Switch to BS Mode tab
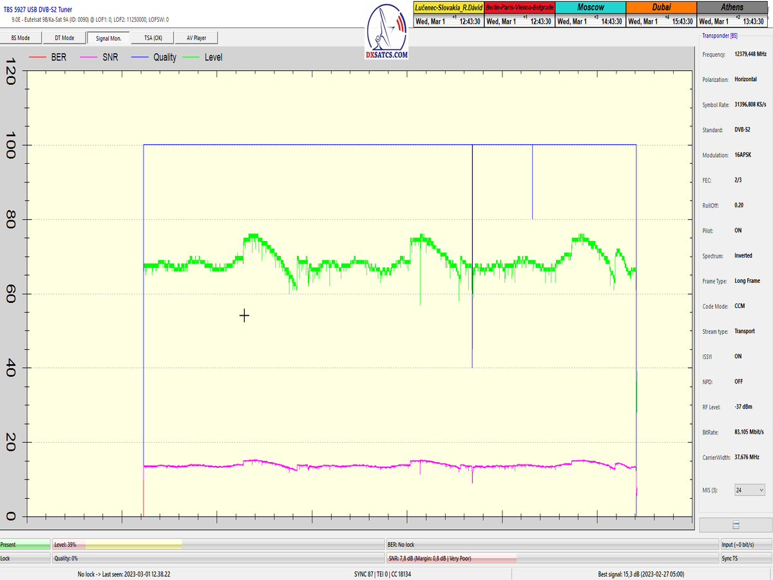The height and width of the screenshot is (580, 773). [21, 38]
